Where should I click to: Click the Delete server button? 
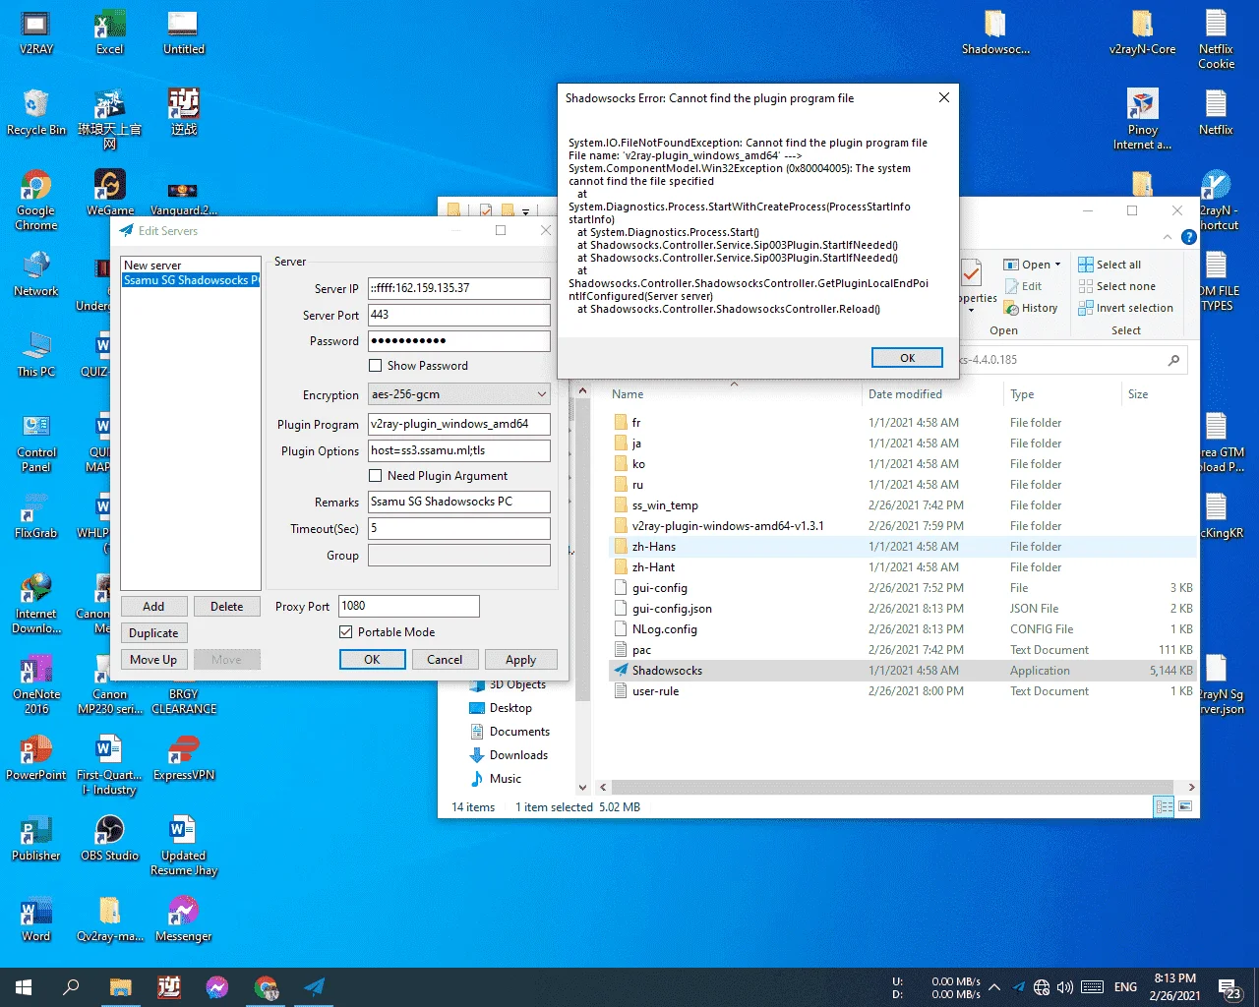[226, 607]
